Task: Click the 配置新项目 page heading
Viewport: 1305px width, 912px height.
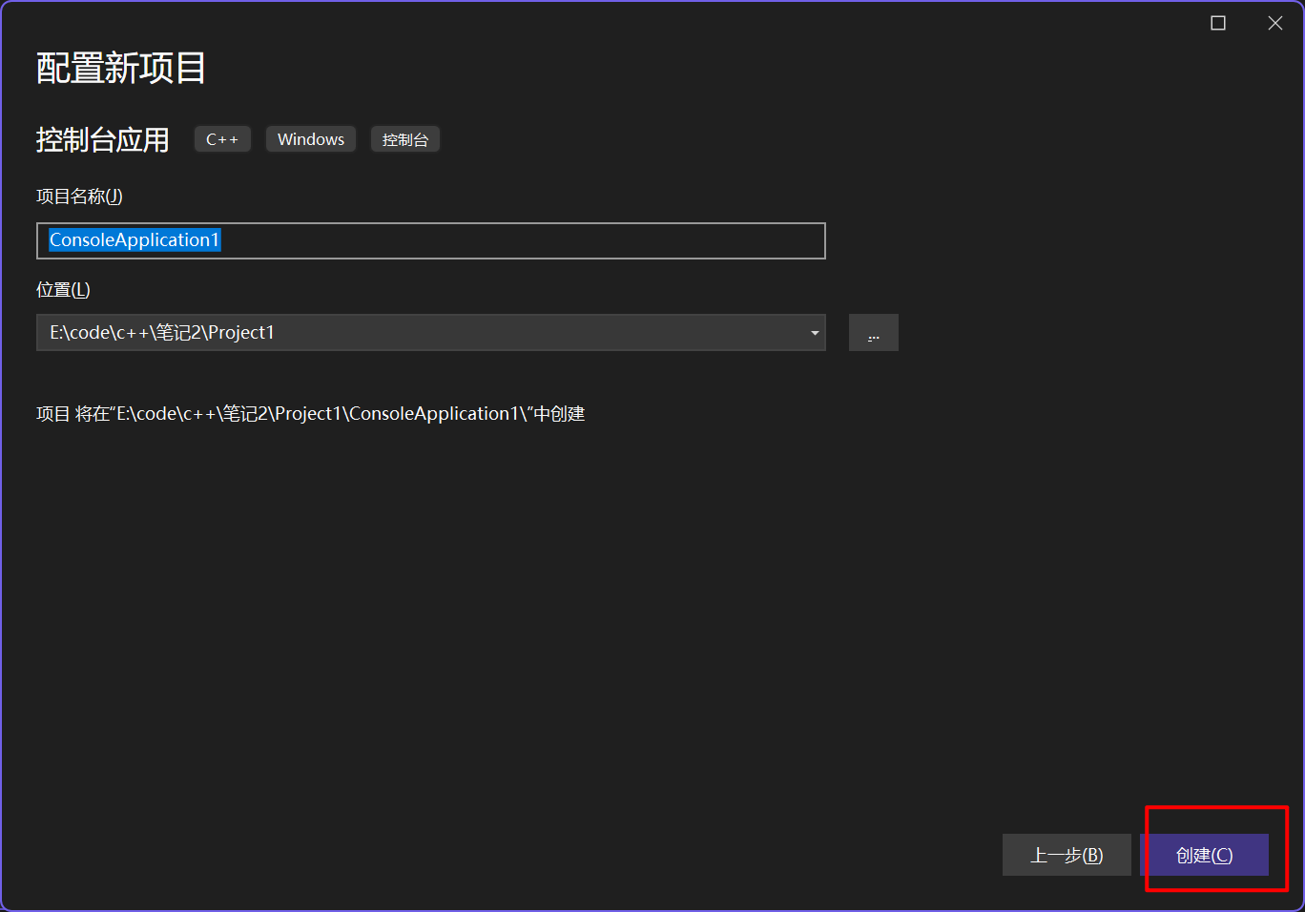Action: 121,69
